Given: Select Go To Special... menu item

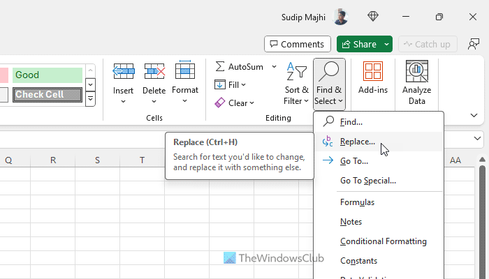Looking at the screenshot, I should [367, 181].
